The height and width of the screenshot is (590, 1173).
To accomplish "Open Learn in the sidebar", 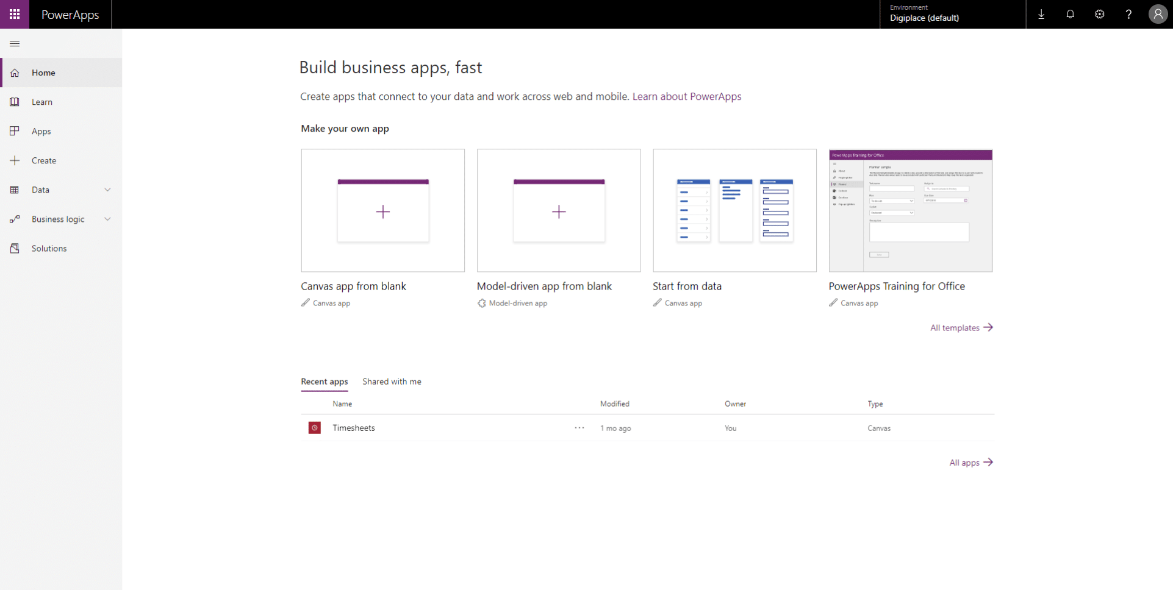I will [61, 102].
